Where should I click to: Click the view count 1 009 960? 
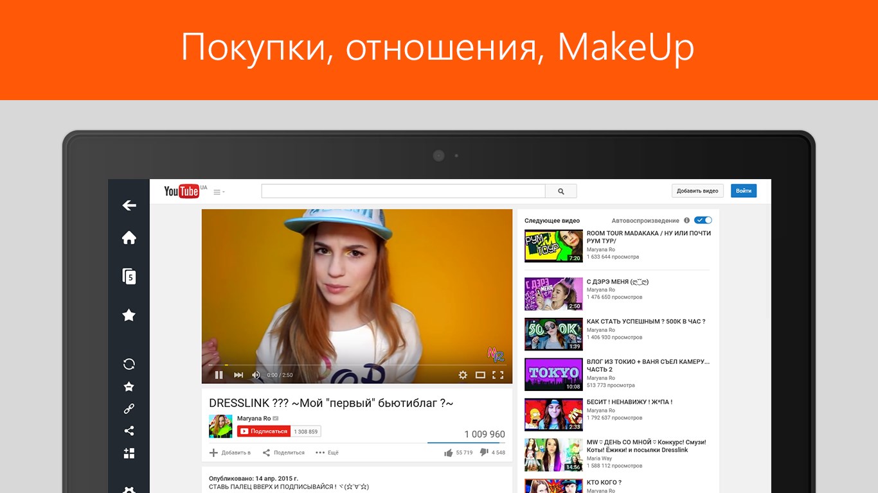pos(485,435)
